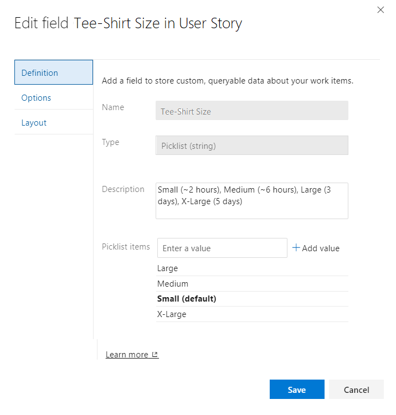Click the Save button

click(x=297, y=390)
